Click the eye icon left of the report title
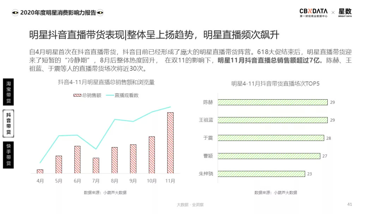381x214 pixels. coord(15,13)
